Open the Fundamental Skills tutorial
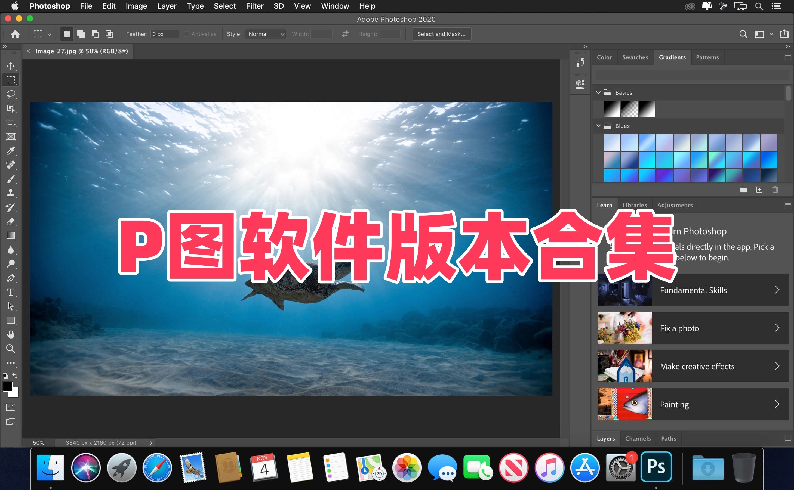794x490 pixels. pos(693,290)
